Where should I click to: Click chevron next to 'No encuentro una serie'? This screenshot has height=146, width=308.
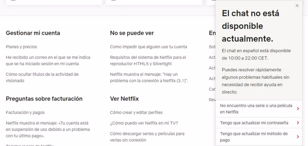click(x=298, y=109)
